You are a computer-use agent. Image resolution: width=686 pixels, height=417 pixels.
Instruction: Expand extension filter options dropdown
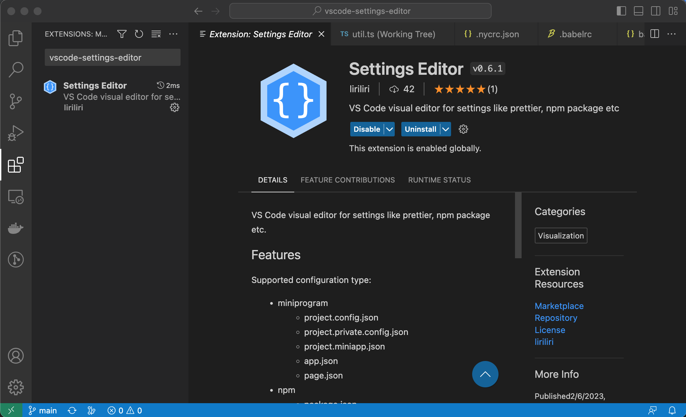(122, 33)
